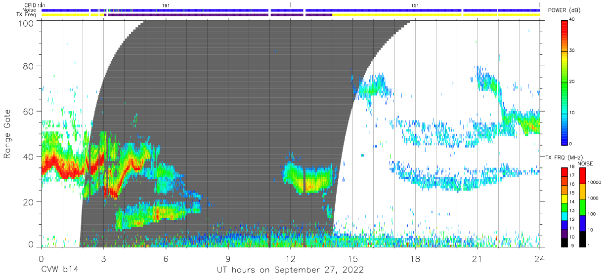Click the '17' label on TX FRQ bar

coord(572,175)
